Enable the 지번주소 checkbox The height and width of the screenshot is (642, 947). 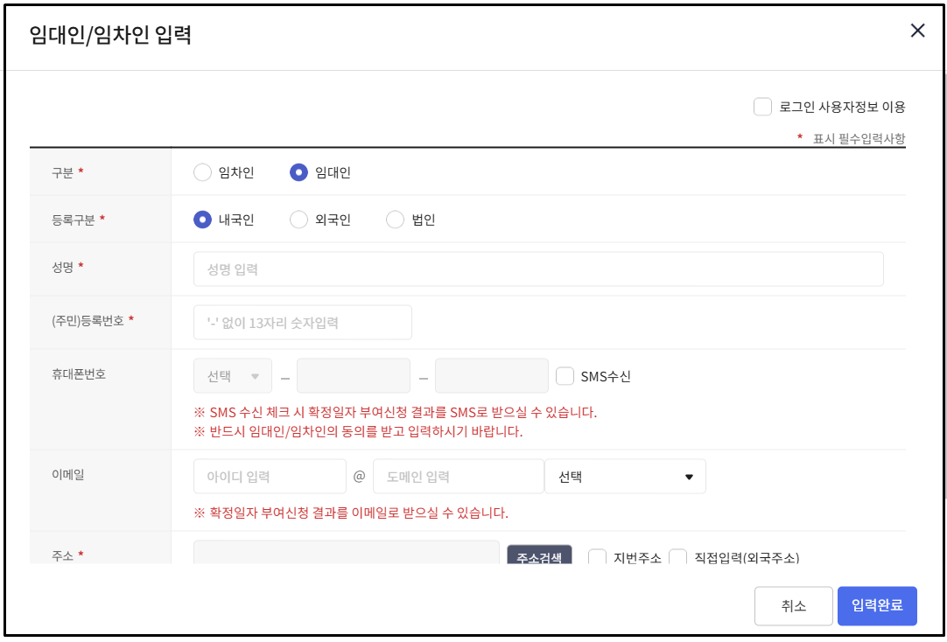[x=599, y=557]
